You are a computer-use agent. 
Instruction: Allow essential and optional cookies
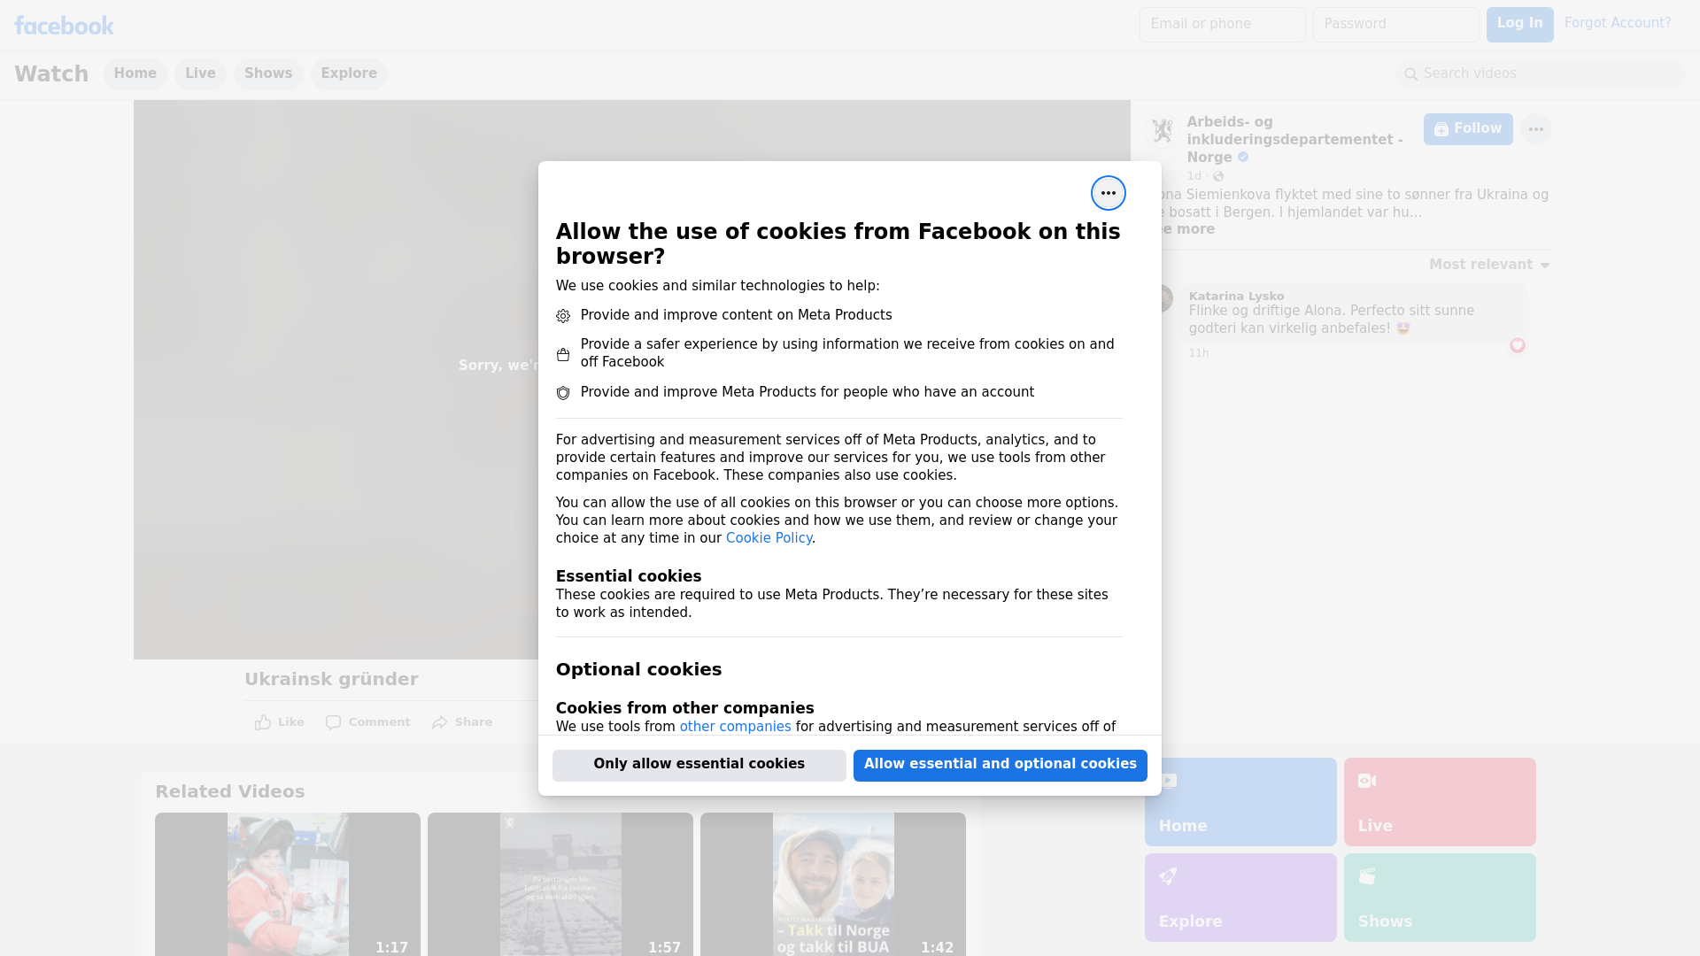pyautogui.click(x=1000, y=765)
